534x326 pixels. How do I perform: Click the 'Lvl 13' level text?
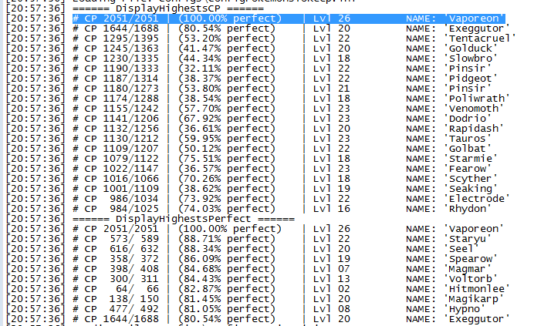[332, 280]
